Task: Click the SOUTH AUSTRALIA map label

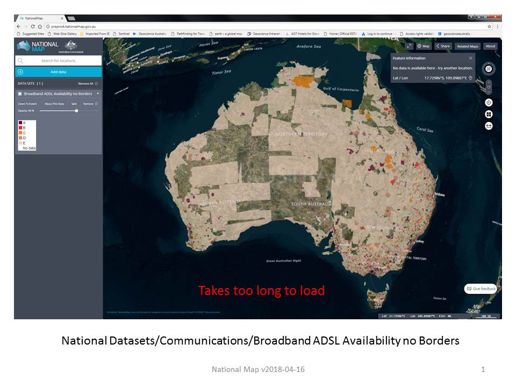Action: pyautogui.click(x=311, y=204)
